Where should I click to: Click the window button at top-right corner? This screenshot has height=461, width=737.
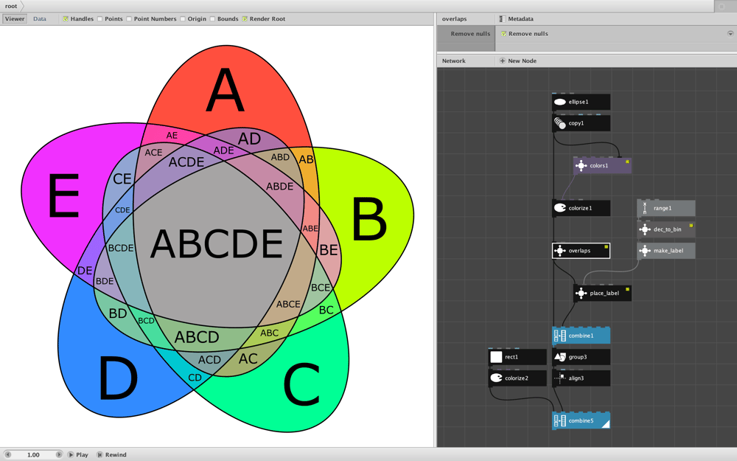tap(722, 6)
